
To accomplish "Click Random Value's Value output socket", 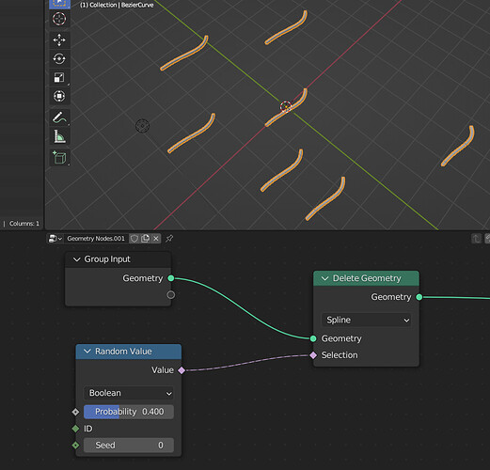I will click(182, 370).
